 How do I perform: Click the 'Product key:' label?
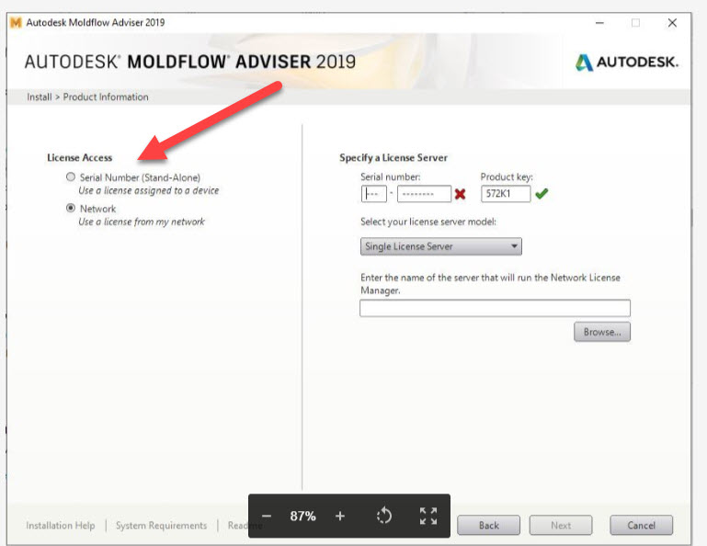pyautogui.click(x=507, y=176)
